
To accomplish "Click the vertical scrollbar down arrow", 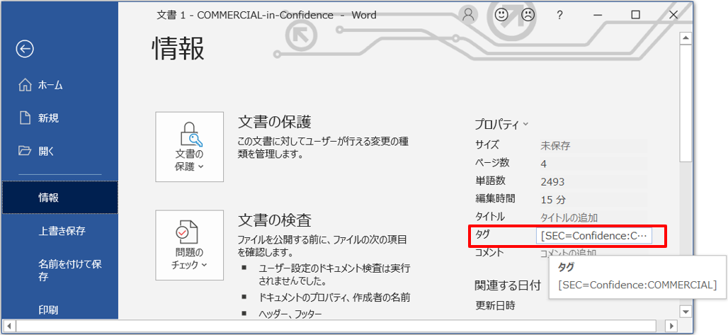I will pos(685,311).
